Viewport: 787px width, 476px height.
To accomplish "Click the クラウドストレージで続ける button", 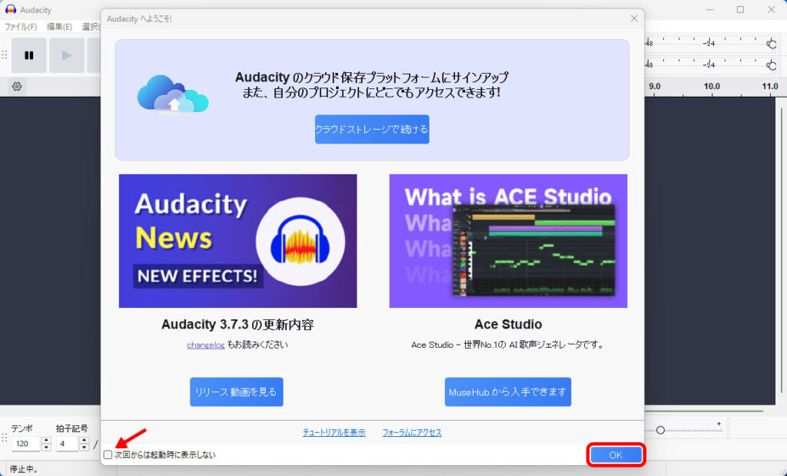I will 372,130.
